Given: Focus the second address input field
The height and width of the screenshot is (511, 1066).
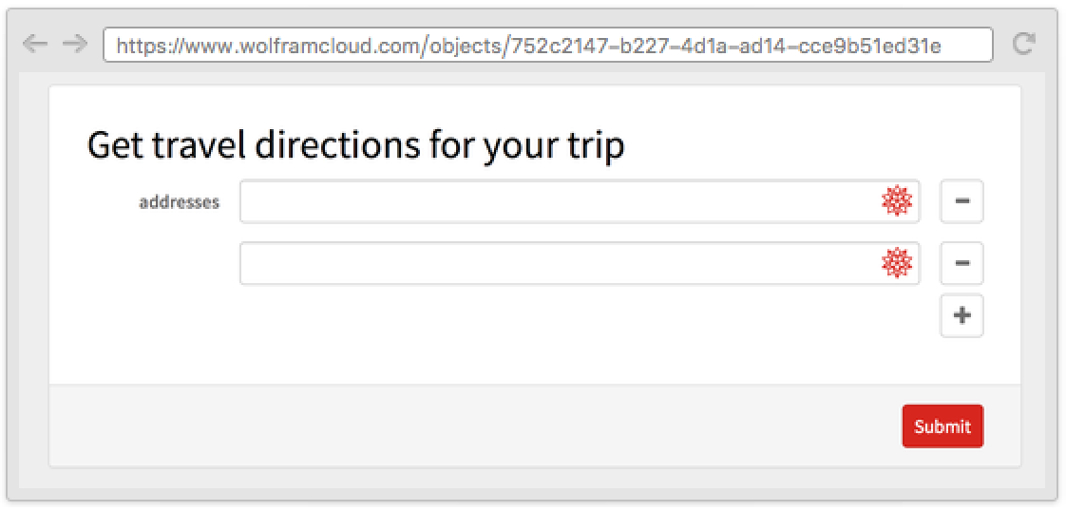Looking at the screenshot, I should pos(580,263).
